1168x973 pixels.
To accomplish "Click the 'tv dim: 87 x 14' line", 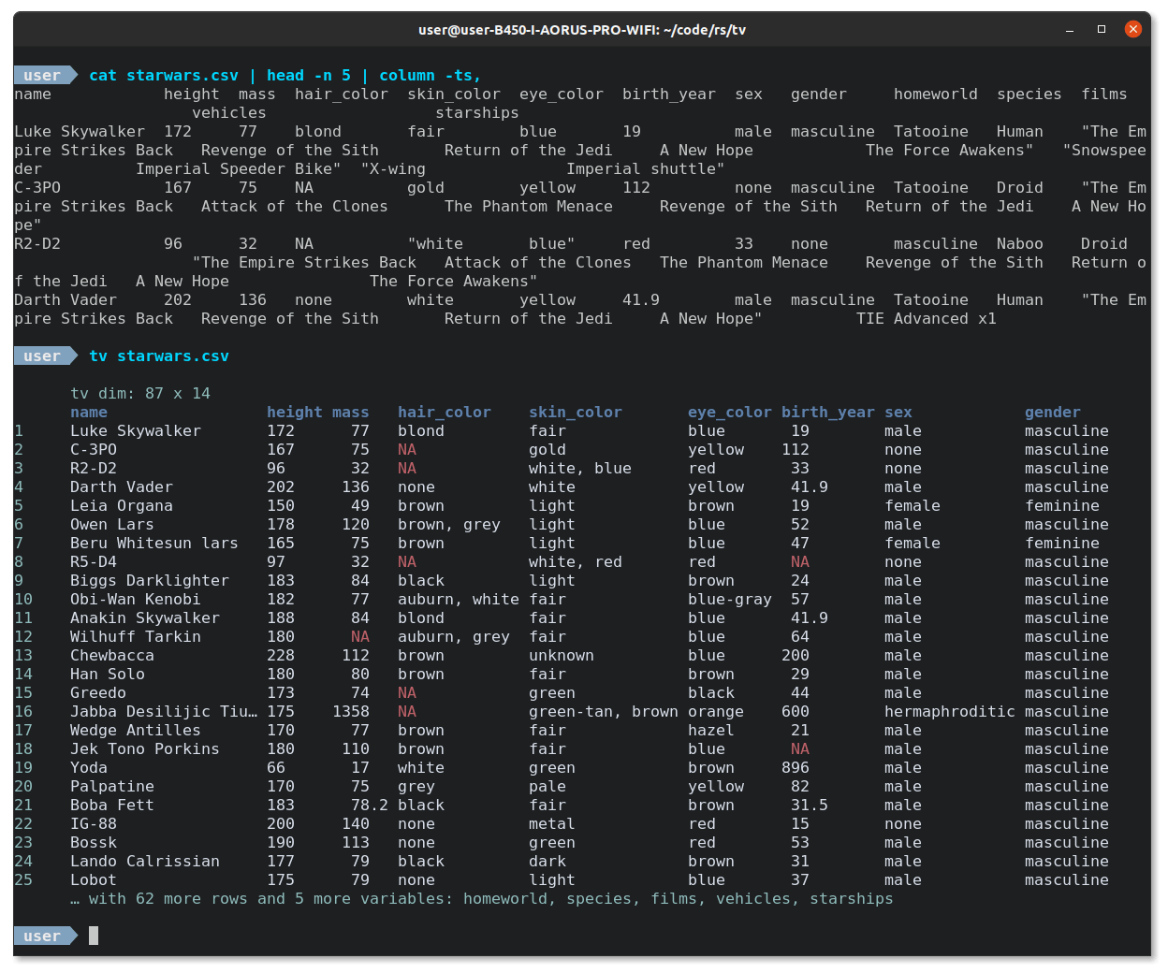I will [x=140, y=394].
